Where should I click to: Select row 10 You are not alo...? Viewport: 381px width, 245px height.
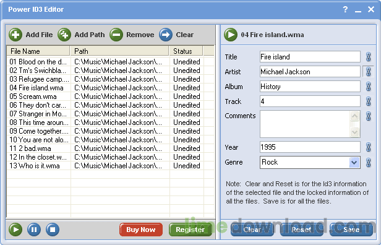[111, 140]
